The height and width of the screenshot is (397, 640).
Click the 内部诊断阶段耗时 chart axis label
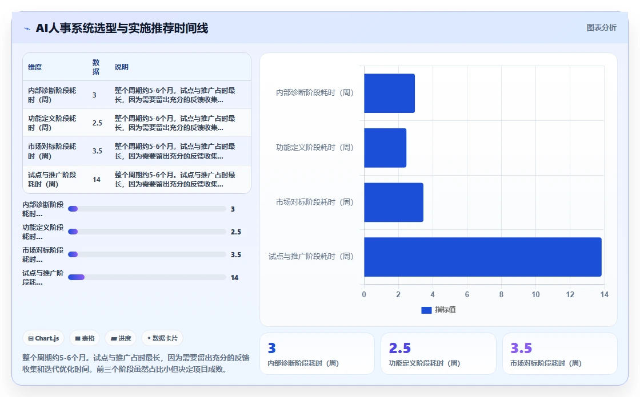tap(314, 93)
